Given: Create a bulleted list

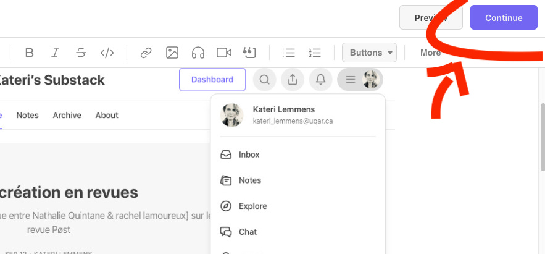Looking at the screenshot, I should point(288,53).
